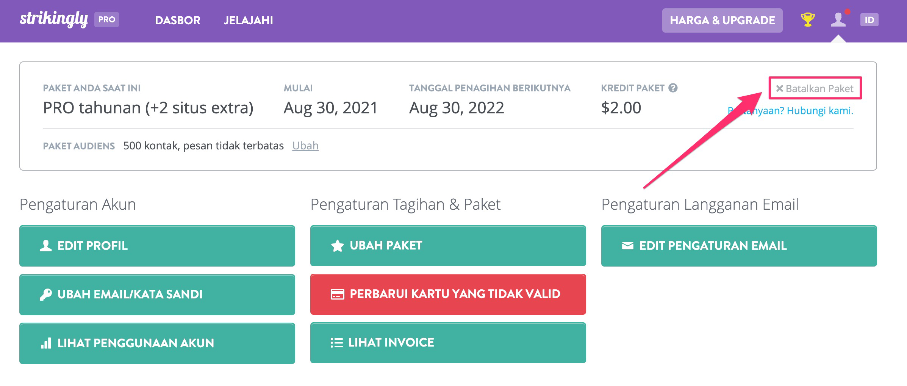Click Perbarui Kartu Yang Tidak Valid
Viewport: 907px width, 386px height.
coord(448,294)
